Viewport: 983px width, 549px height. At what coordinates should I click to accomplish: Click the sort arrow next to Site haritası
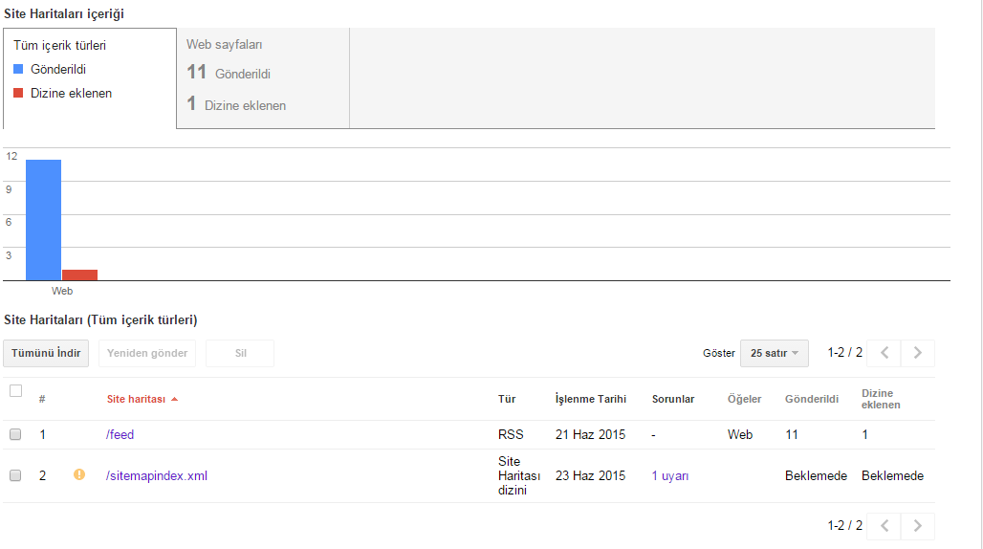pos(174,399)
